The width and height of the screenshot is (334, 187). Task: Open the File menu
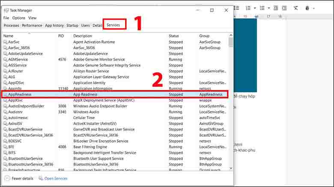tap(6, 18)
